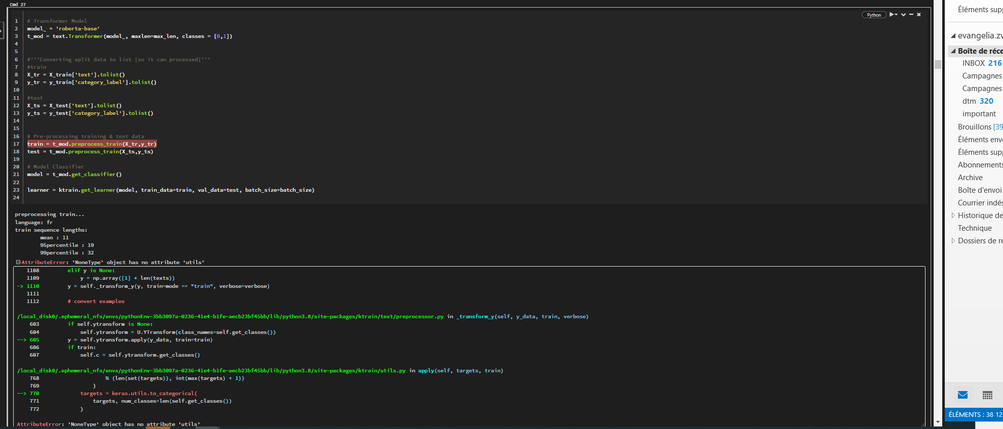
Task: Collapse the Boîte de réception folder
Action: (x=953, y=51)
